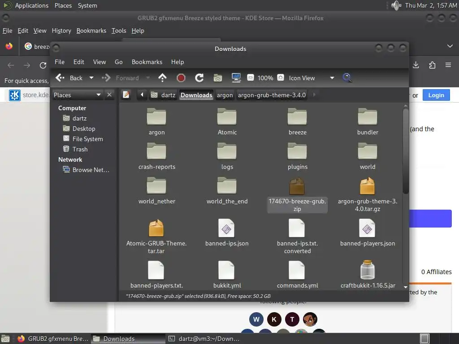Click the path bar left scroll arrow
The height and width of the screenshot is (344, 459).
click(142, 95)
